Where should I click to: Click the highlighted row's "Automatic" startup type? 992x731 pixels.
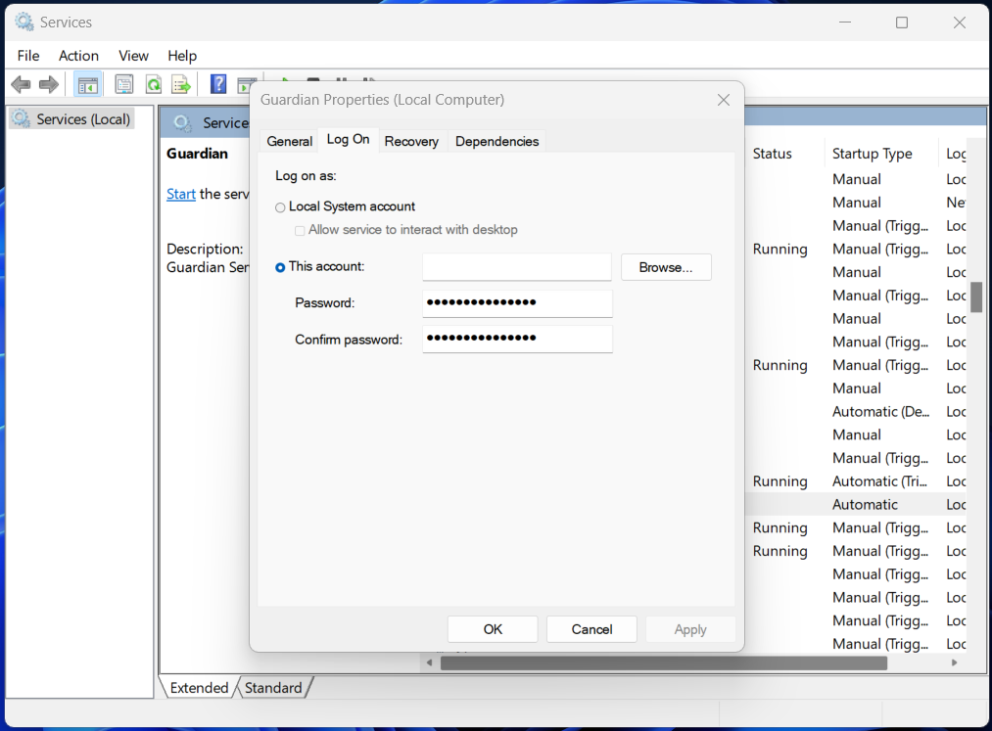865,505
